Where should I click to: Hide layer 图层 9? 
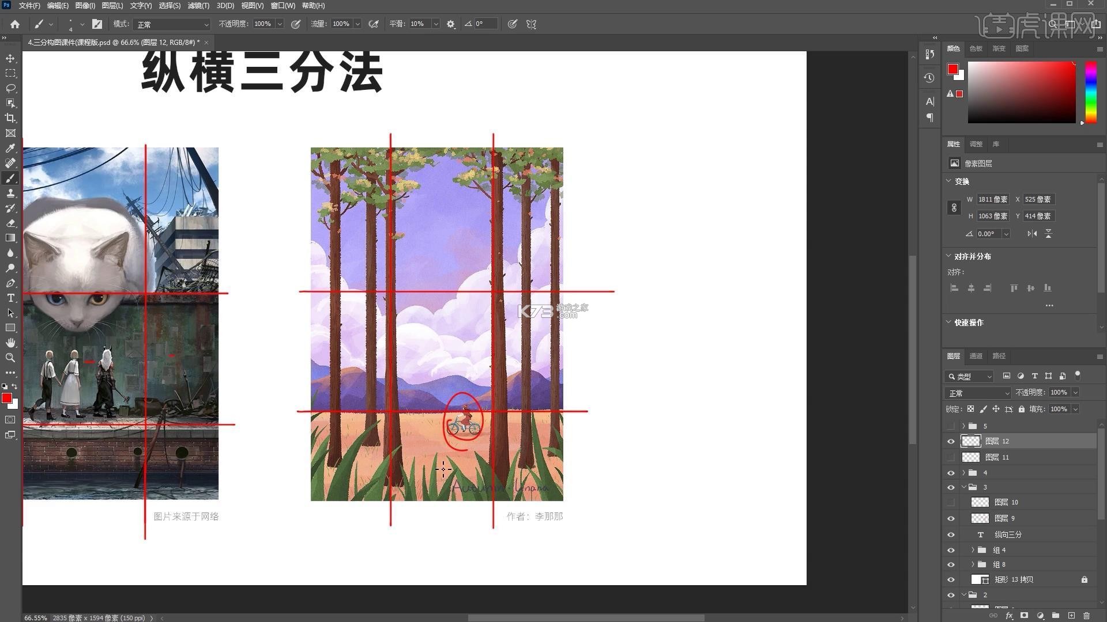pyautogui.click(x=951, y=518)
